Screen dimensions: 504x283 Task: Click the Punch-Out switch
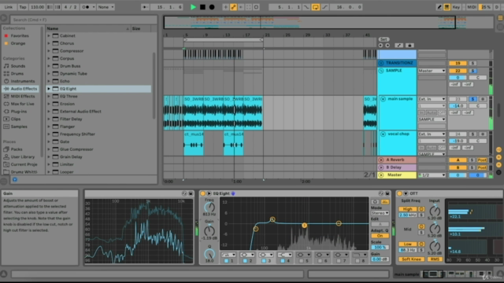[324, 7]
